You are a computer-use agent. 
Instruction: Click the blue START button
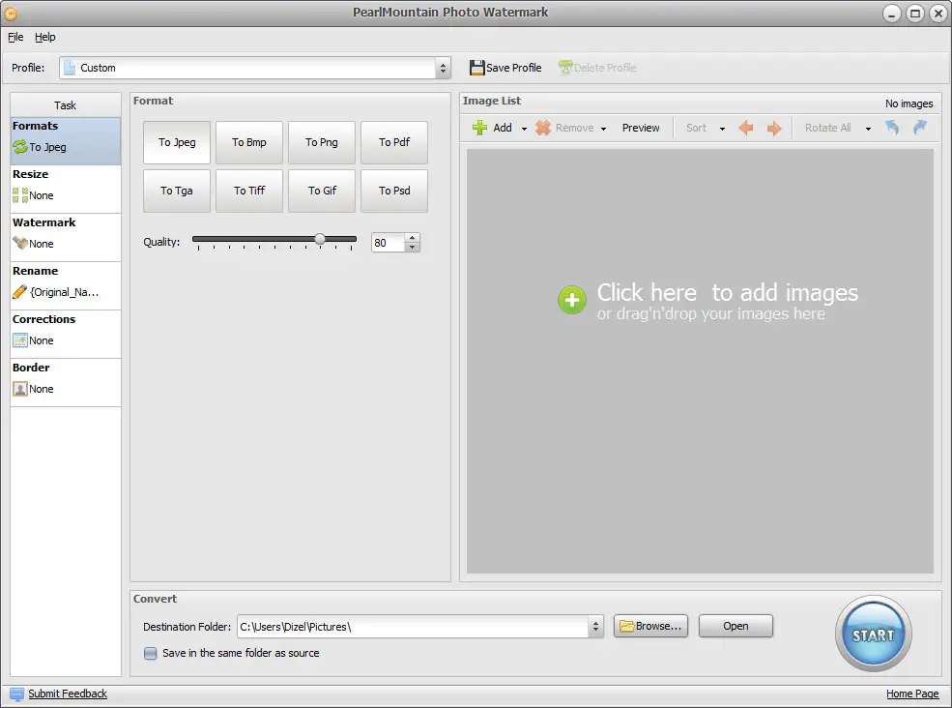point(873,634)
